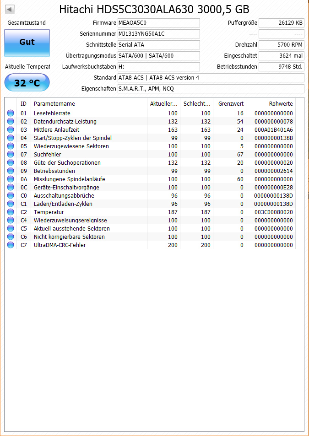Select status icon of Wiederzugewiesene Sektoren row
This screenshot has width=309, height=436.
(11, 146)
